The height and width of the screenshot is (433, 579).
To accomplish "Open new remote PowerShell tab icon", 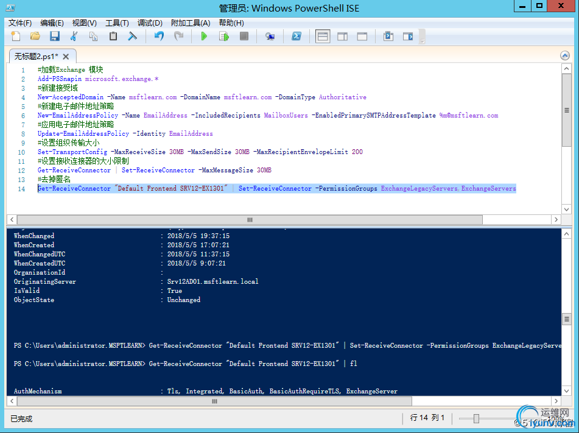I will point(270,36).
